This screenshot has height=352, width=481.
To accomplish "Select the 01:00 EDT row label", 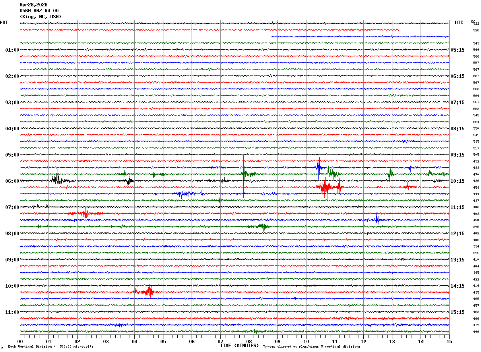I will tap(12, 50).
